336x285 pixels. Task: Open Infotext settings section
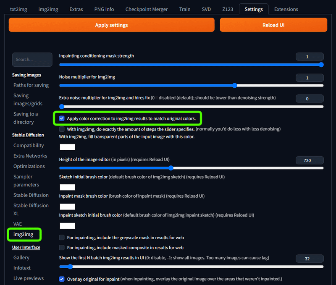(x=22, y=268)
